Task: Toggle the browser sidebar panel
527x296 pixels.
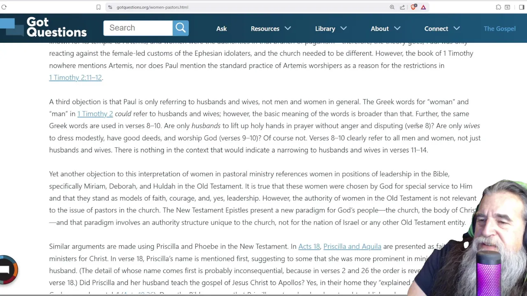Action: 522,7
